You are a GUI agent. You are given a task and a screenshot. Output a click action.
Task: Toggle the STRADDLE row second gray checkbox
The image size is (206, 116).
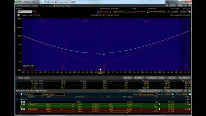[x=24, y=104]
